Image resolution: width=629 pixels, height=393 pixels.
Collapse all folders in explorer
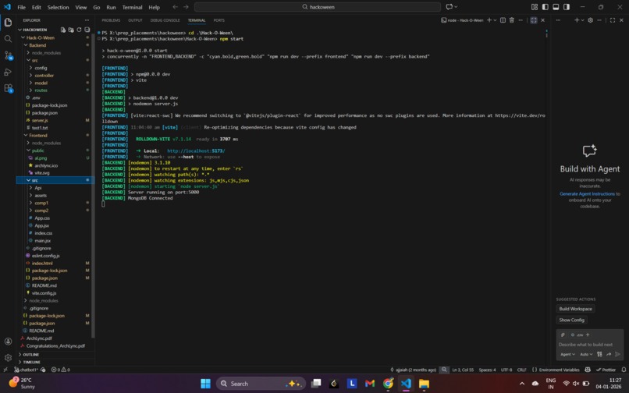[87, 30]
